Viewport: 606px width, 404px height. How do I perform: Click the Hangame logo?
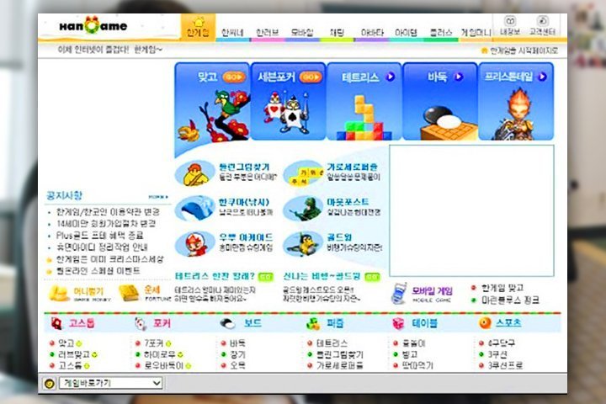[93, 26]
